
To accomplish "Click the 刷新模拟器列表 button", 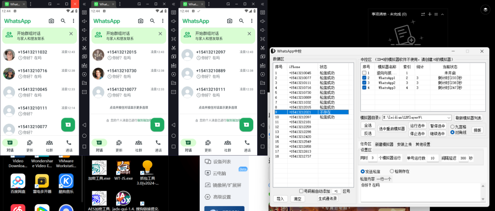I will 468,118.
